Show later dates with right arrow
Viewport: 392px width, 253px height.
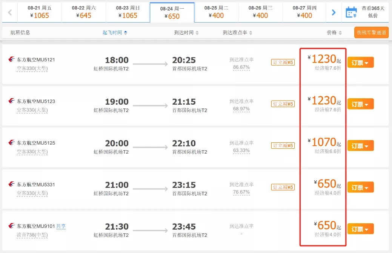pos(334,12)
